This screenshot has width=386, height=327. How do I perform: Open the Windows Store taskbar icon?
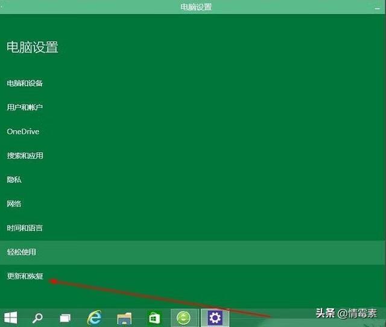point(154,317)
